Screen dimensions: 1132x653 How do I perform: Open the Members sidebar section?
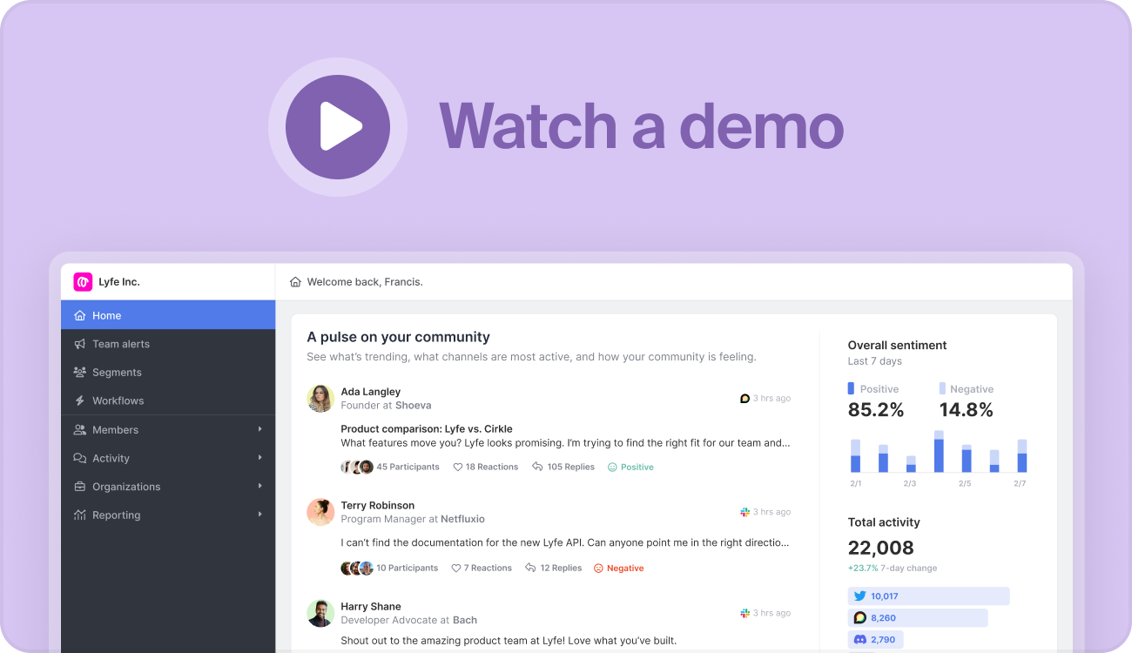coord(168,429)
